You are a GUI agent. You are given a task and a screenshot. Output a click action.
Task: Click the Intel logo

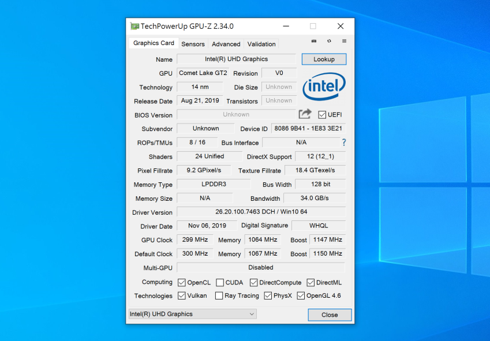pyautogui.click(x=324, y=87)
